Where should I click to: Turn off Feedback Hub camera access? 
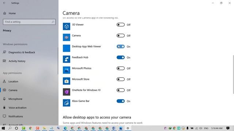tap(121, 57)
